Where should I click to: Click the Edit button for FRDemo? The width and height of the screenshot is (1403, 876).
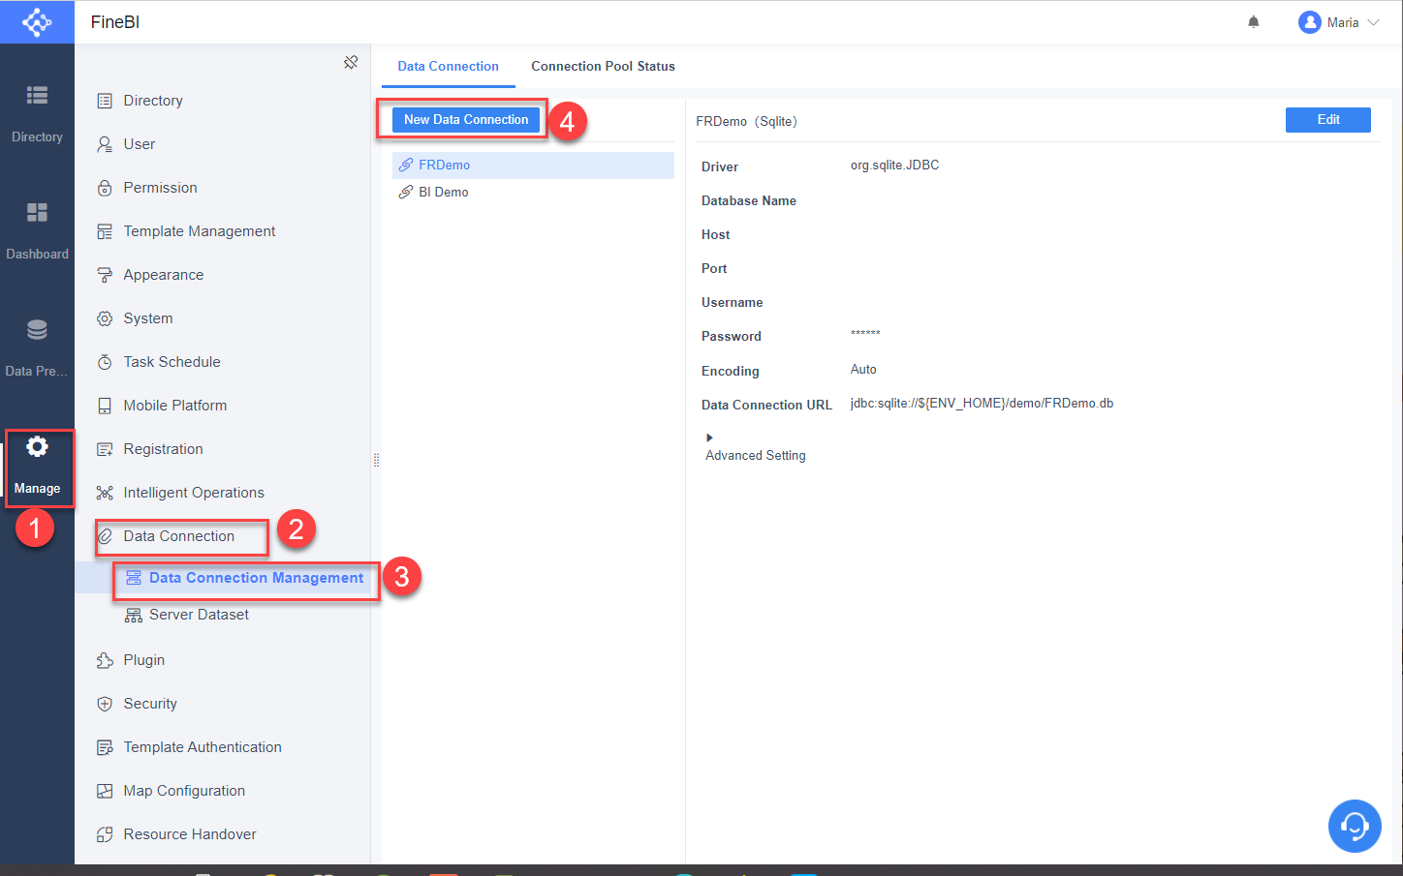pyautogui.click(x=1328, y=119)
